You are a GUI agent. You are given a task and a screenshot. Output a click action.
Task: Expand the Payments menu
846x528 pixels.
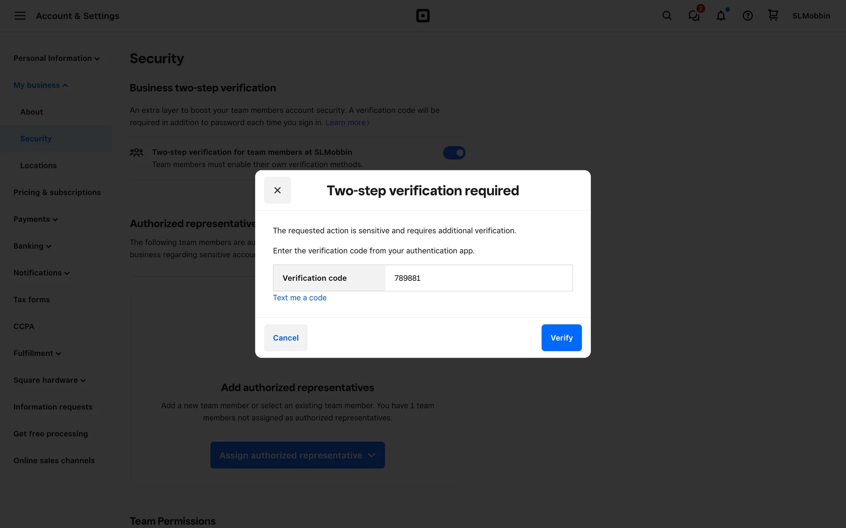coord(35,219)
